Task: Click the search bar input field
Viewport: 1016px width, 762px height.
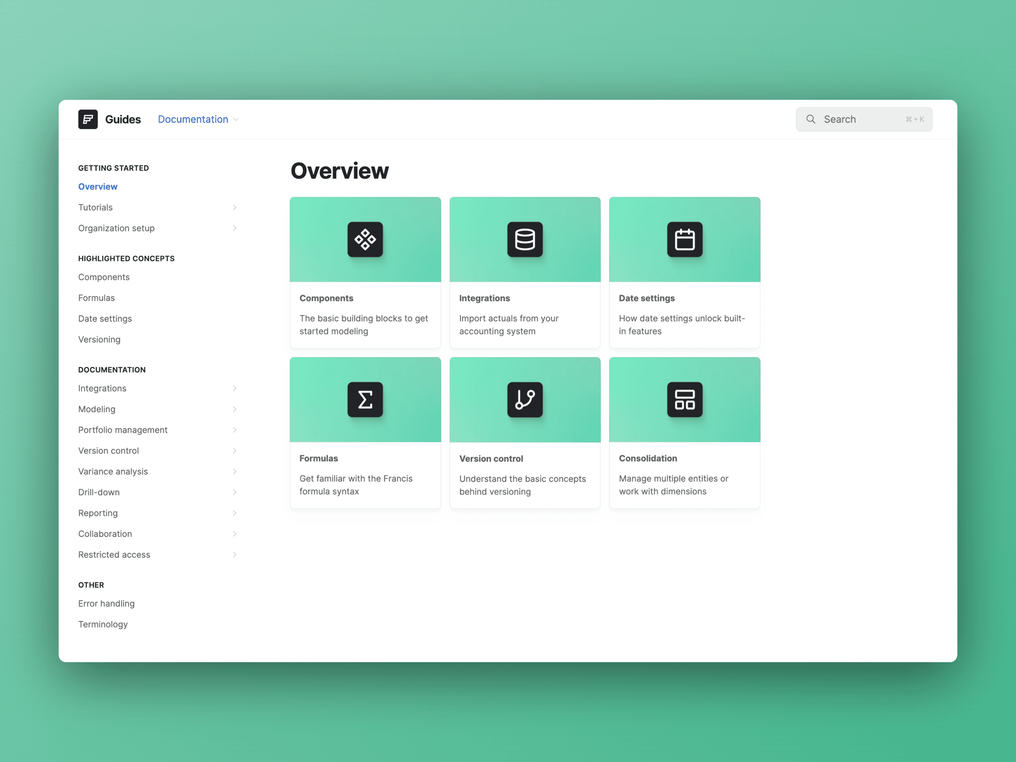Action: coord(864,119)
